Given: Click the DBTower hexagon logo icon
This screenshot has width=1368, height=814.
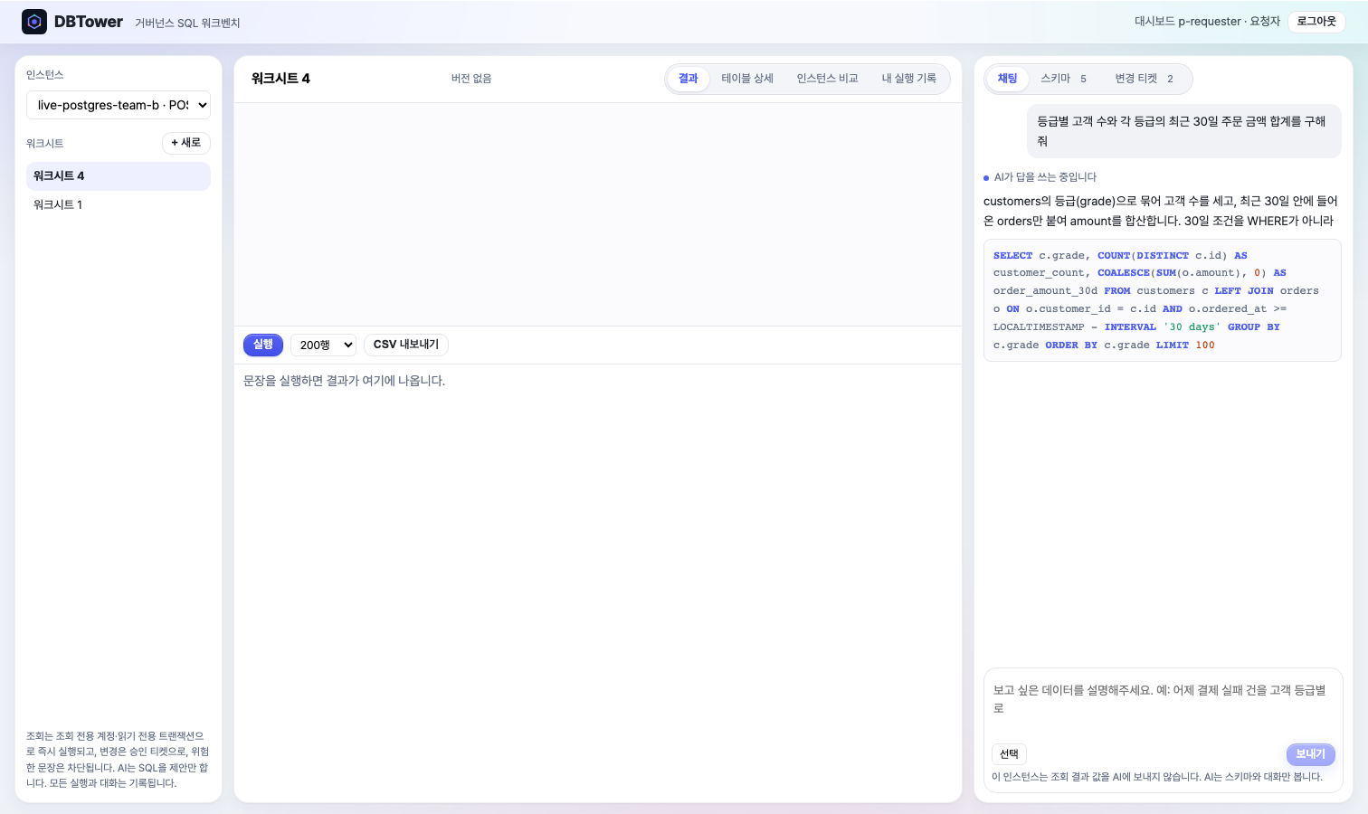Looking at the screenshot, I should pos(34,22).
